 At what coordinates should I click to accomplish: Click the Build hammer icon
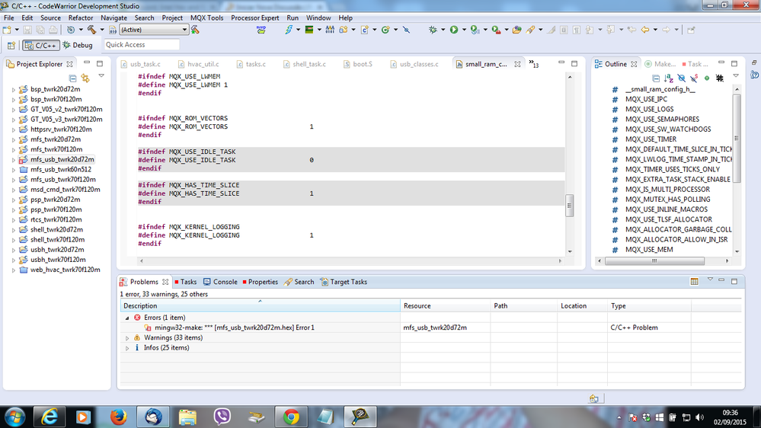coord(91,30)
